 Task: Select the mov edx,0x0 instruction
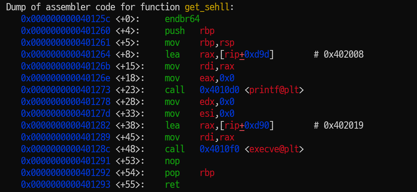tap(199, 102)
